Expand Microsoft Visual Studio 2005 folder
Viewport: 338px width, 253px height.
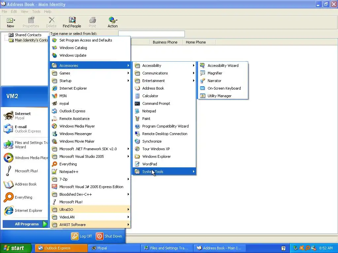coord(90,156)
